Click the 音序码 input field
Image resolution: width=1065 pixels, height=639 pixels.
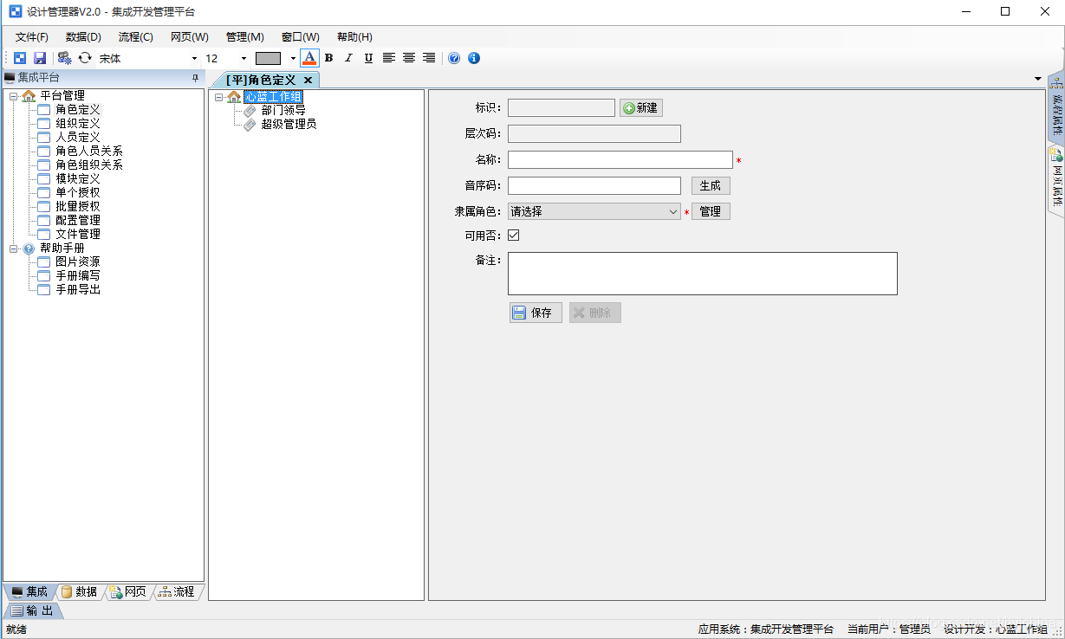point(594,185)
